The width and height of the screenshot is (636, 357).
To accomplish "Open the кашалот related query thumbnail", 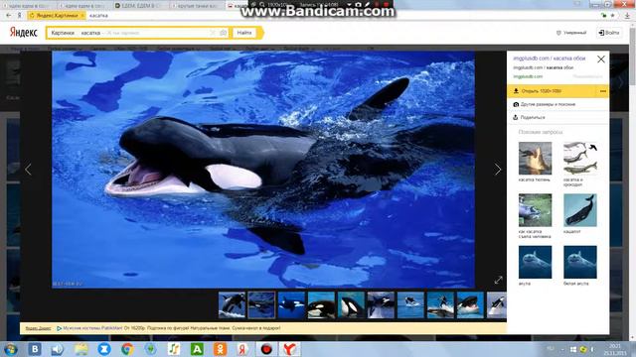I will pyautogui.click(x=580, y=210).
